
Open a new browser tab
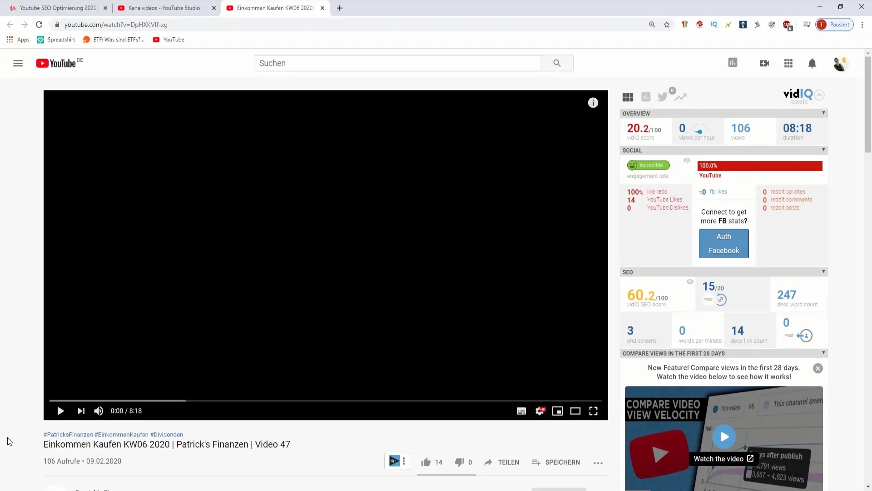click(x=339, y=8)
